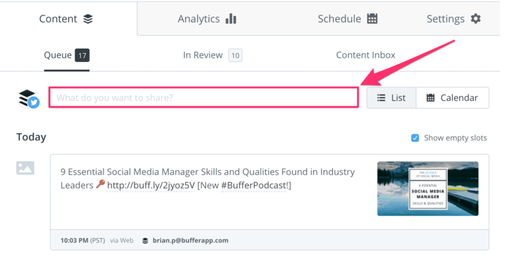Viewport: 513px width, 258px height.
Task: Uncheck the Show empty slots checkbox
Action: (x=415, y=138)
